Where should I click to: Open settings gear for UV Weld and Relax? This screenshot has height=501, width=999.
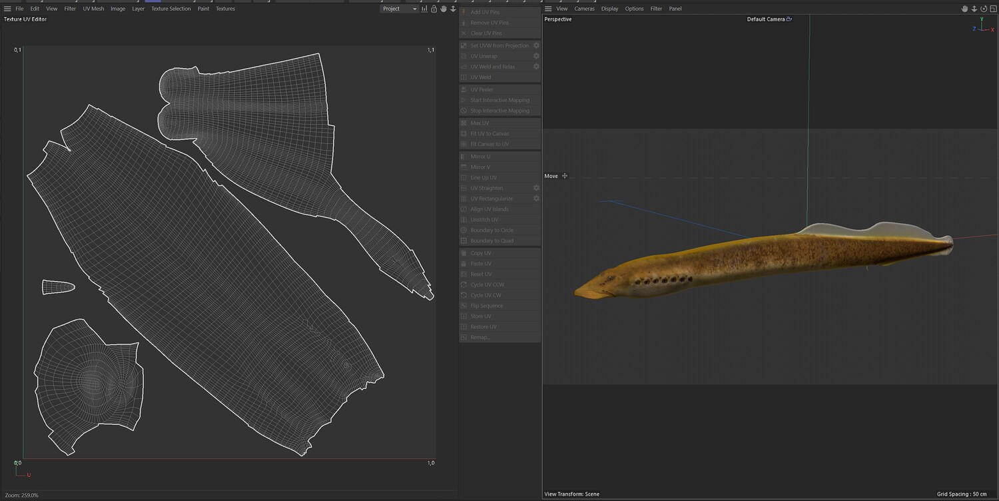click(x=536, y=67)
